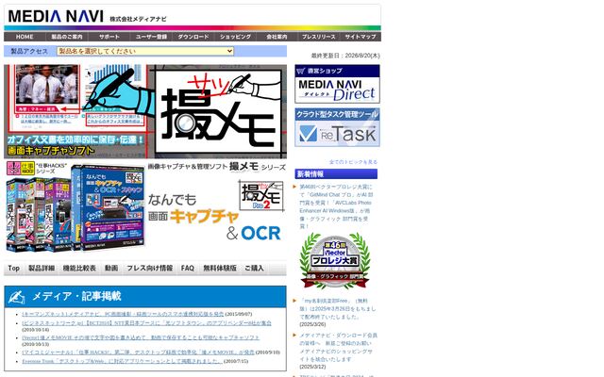
Task: Open the サイトマップ menu item
Action: point(361,37)
